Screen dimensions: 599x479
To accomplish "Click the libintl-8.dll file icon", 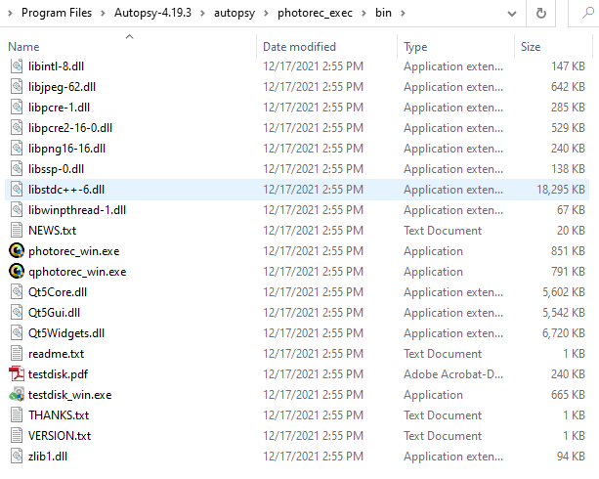I will pos(17,66).
